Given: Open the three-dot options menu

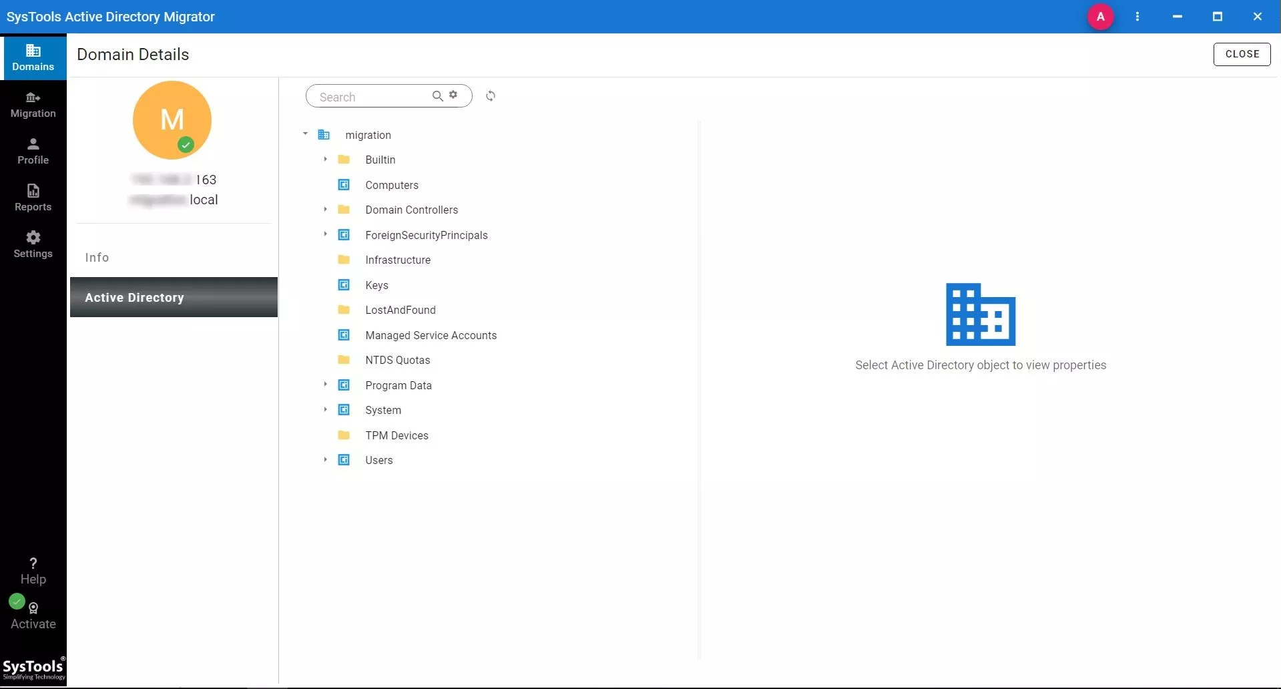Looking at the screenshot, I should coord(1137,17).
